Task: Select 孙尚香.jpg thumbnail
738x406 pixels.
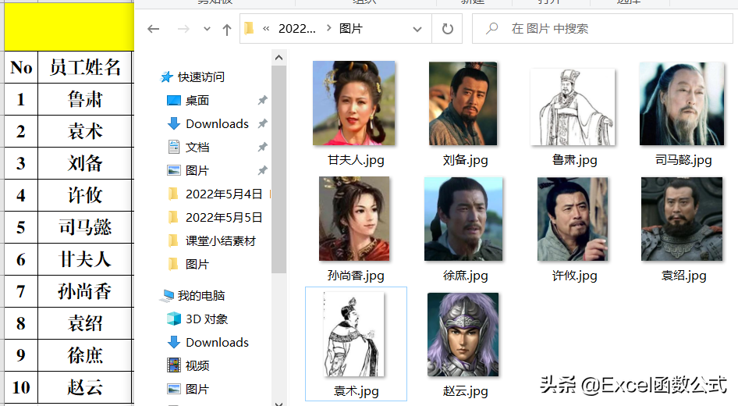Action: click(354, 219)
